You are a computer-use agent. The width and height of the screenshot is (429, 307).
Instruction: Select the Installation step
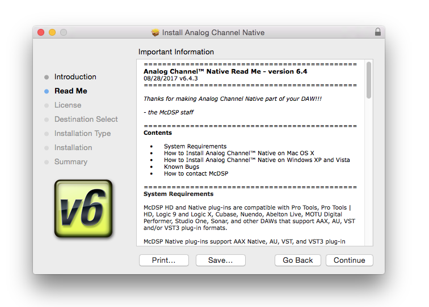(73, 147)
